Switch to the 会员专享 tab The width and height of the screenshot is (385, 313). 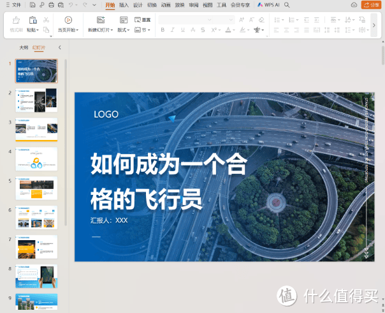click(x=240, y=5)
